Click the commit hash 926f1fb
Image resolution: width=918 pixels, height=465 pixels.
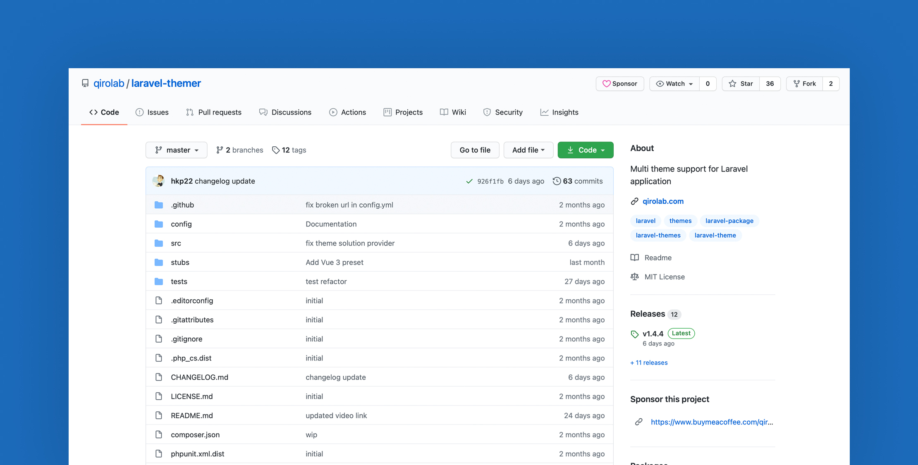click(490, 181)
